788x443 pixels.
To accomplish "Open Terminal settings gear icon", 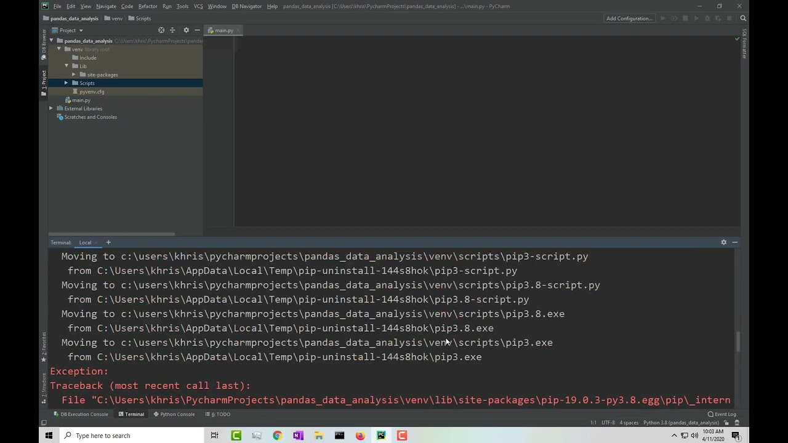I will coord(723,242).
